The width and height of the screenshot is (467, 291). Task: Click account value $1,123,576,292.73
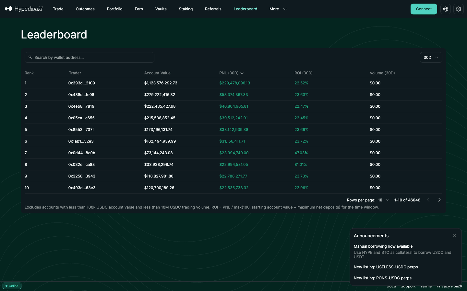161,83
